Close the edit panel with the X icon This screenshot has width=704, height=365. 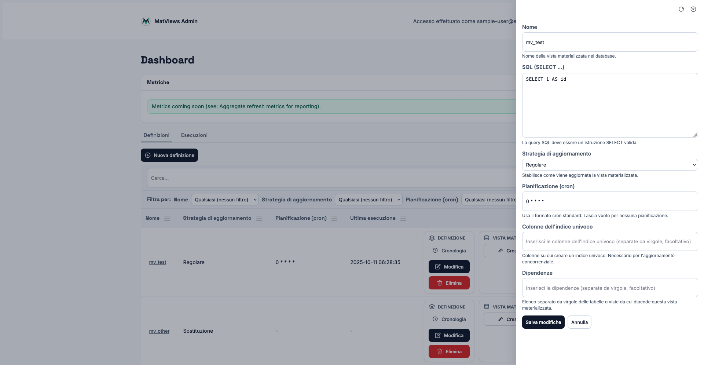click(693, 9)
